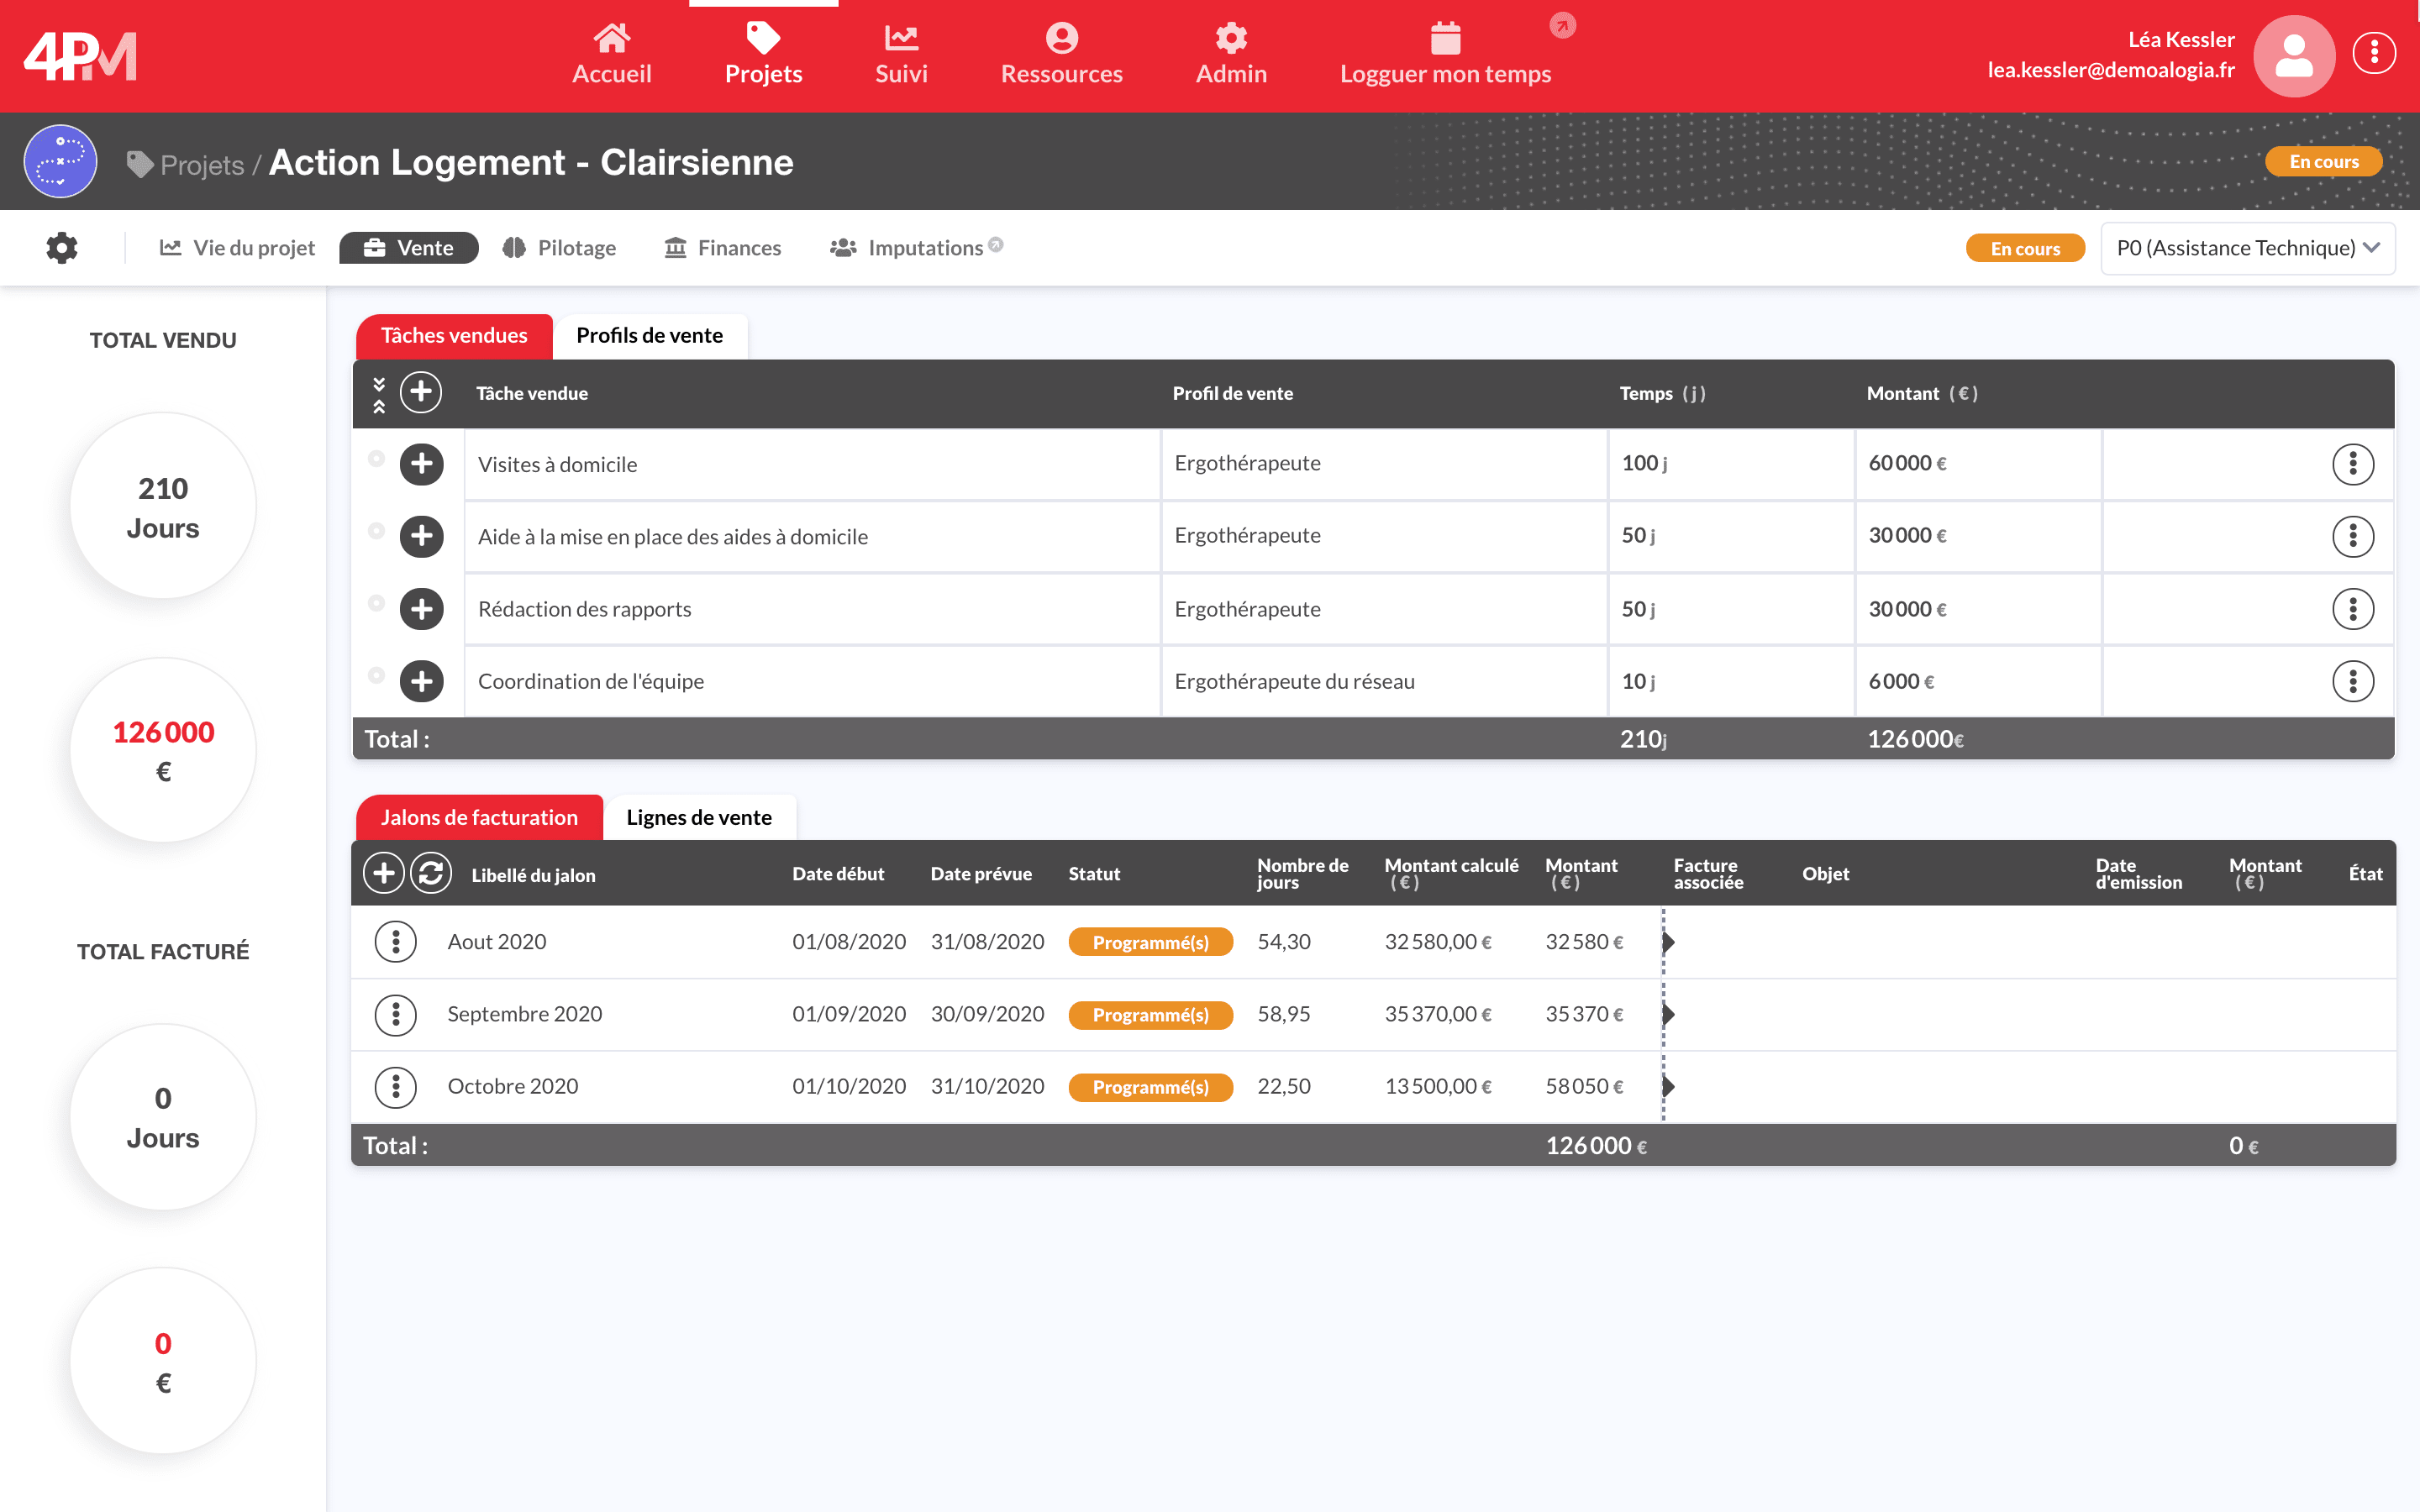This screenshot has width=2420, height=1512.
Task: Add subtask to Coordination de l'équipe
Action: click(x=421, y=681)
